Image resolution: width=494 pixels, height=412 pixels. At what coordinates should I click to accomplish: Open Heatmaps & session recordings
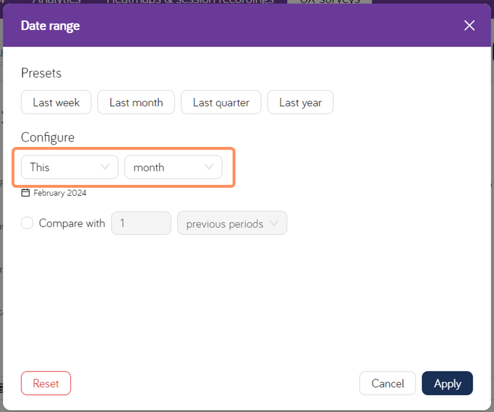pyautogui.click(x=190, y=2)
